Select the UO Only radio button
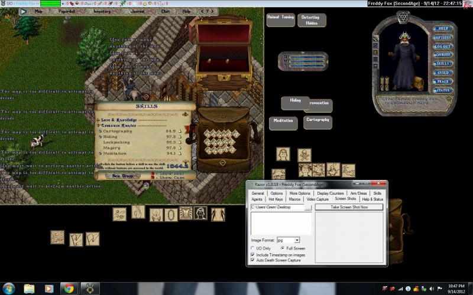This screenshot has height=295, width=473. tap(253, 248)
